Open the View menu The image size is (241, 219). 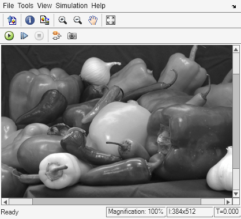[x=44, y=6]
